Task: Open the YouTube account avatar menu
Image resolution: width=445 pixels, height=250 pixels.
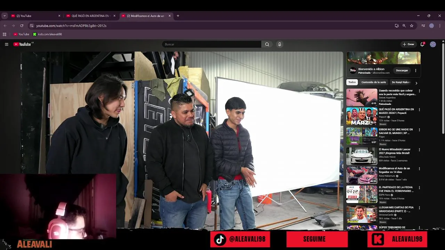Action: click(433, 44)
